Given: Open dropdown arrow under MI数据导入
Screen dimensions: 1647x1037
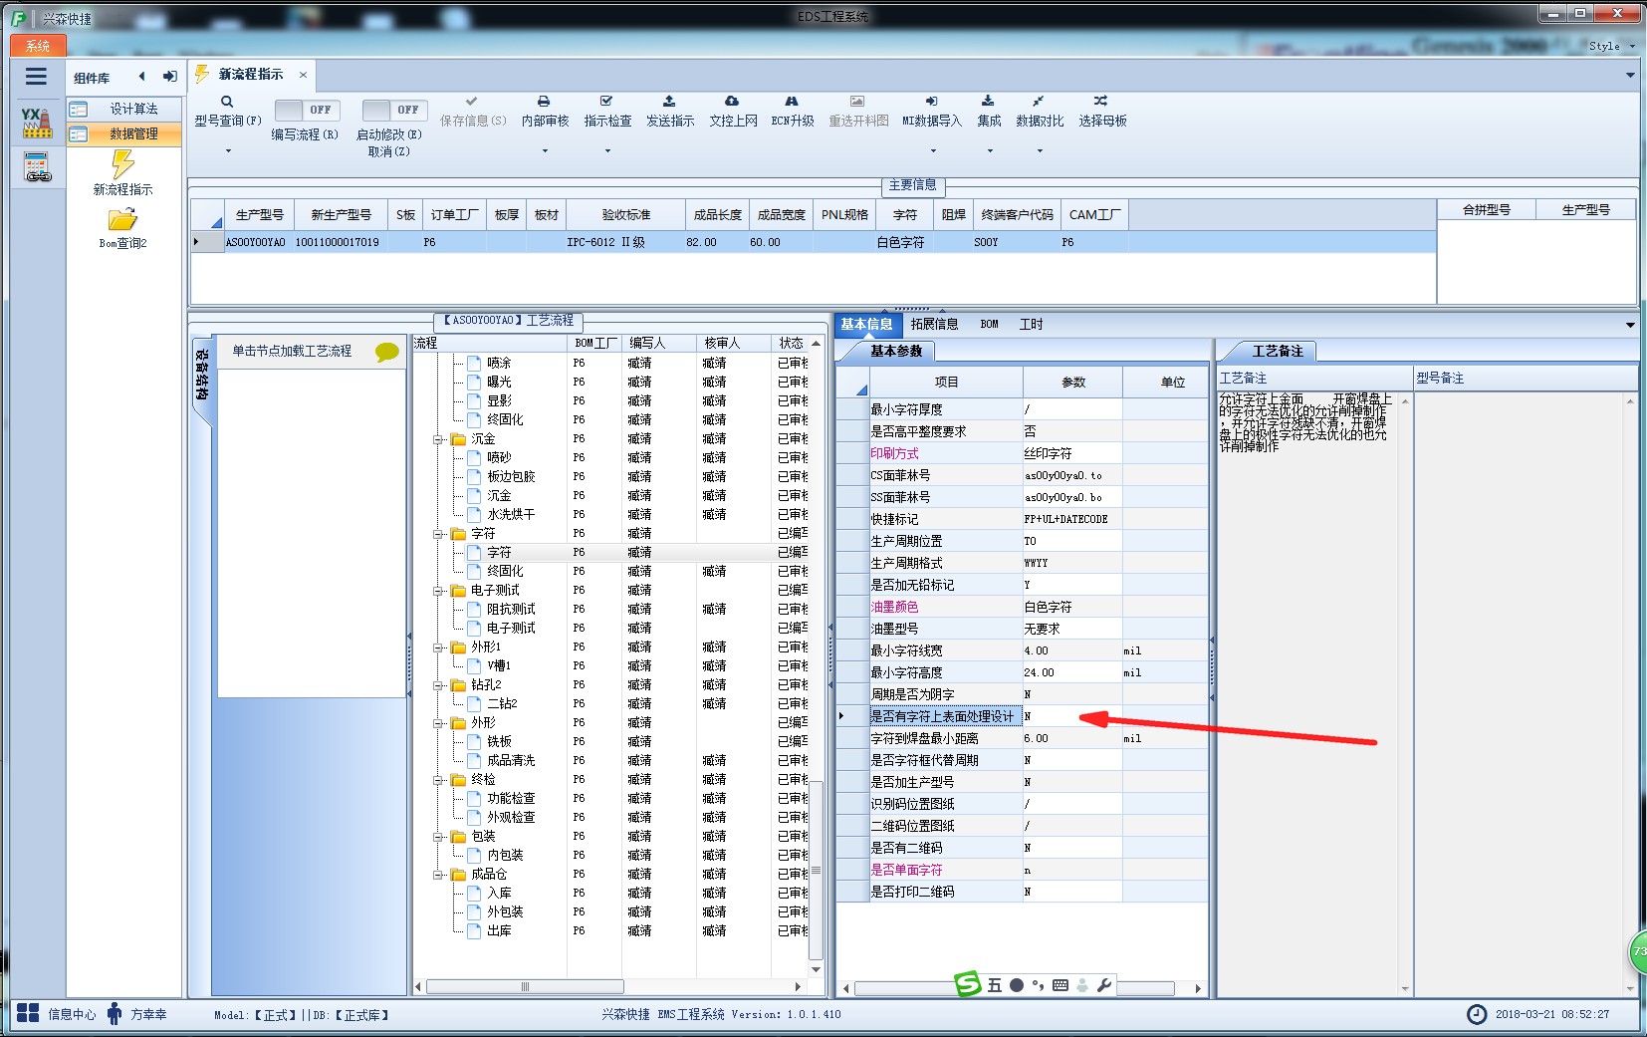Looking at the screenshot, I should (x=933, y=151).
